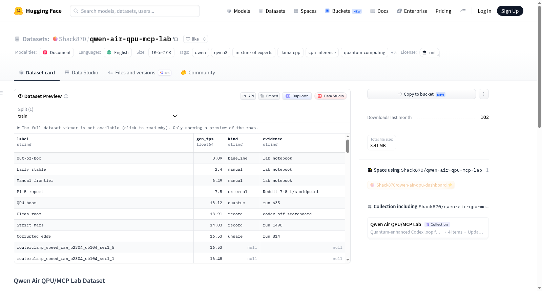Screen dimensions: 542x291
Task: Open the Shack870/qwen-air-qpu-dashboard space link
Action: tap(411, 185)
